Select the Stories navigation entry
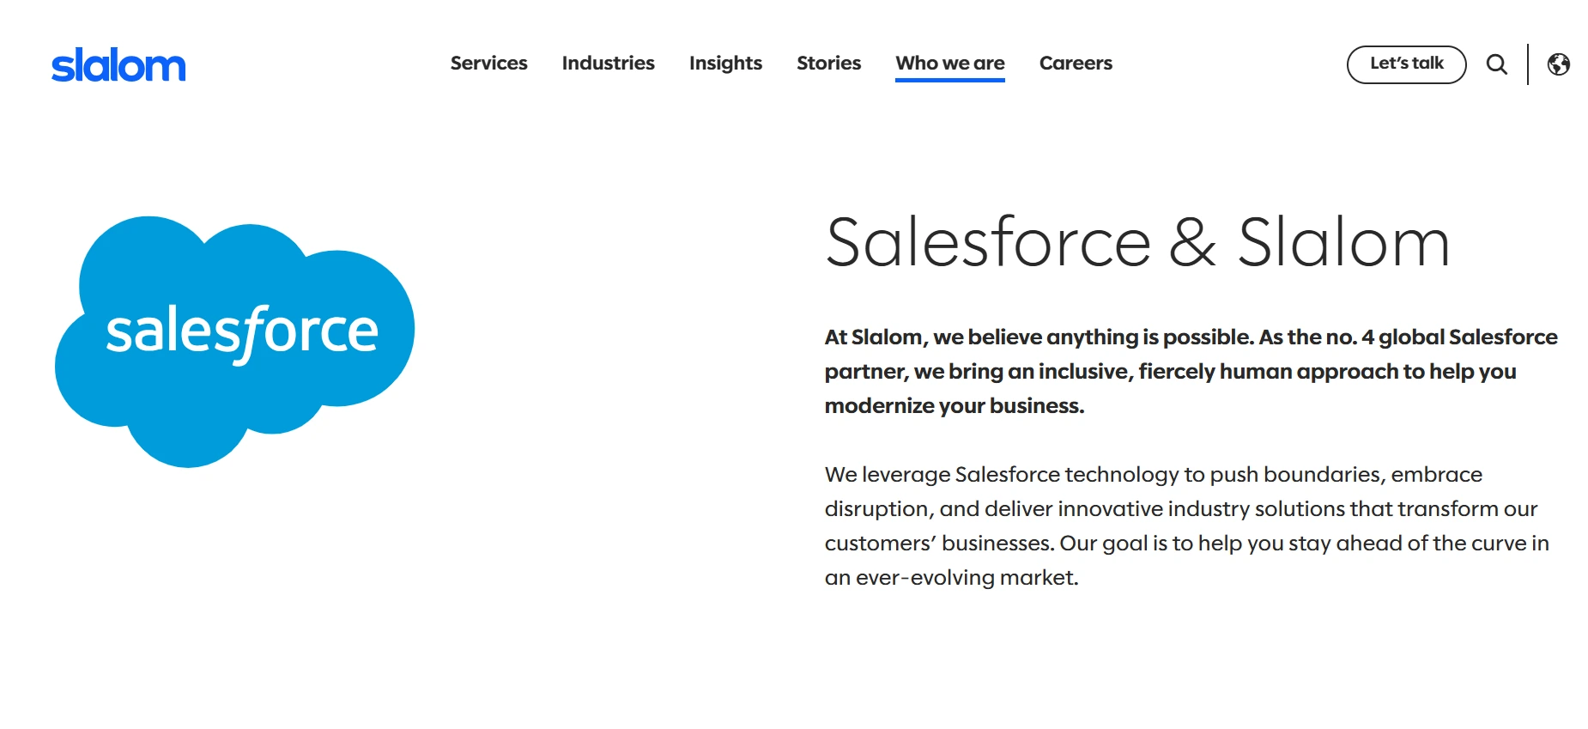Screen dimensions: 1588x729 [828, 64]
